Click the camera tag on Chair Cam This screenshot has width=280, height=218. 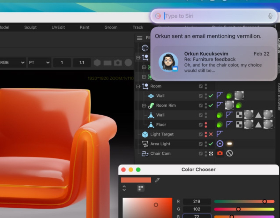coord(220,153)
